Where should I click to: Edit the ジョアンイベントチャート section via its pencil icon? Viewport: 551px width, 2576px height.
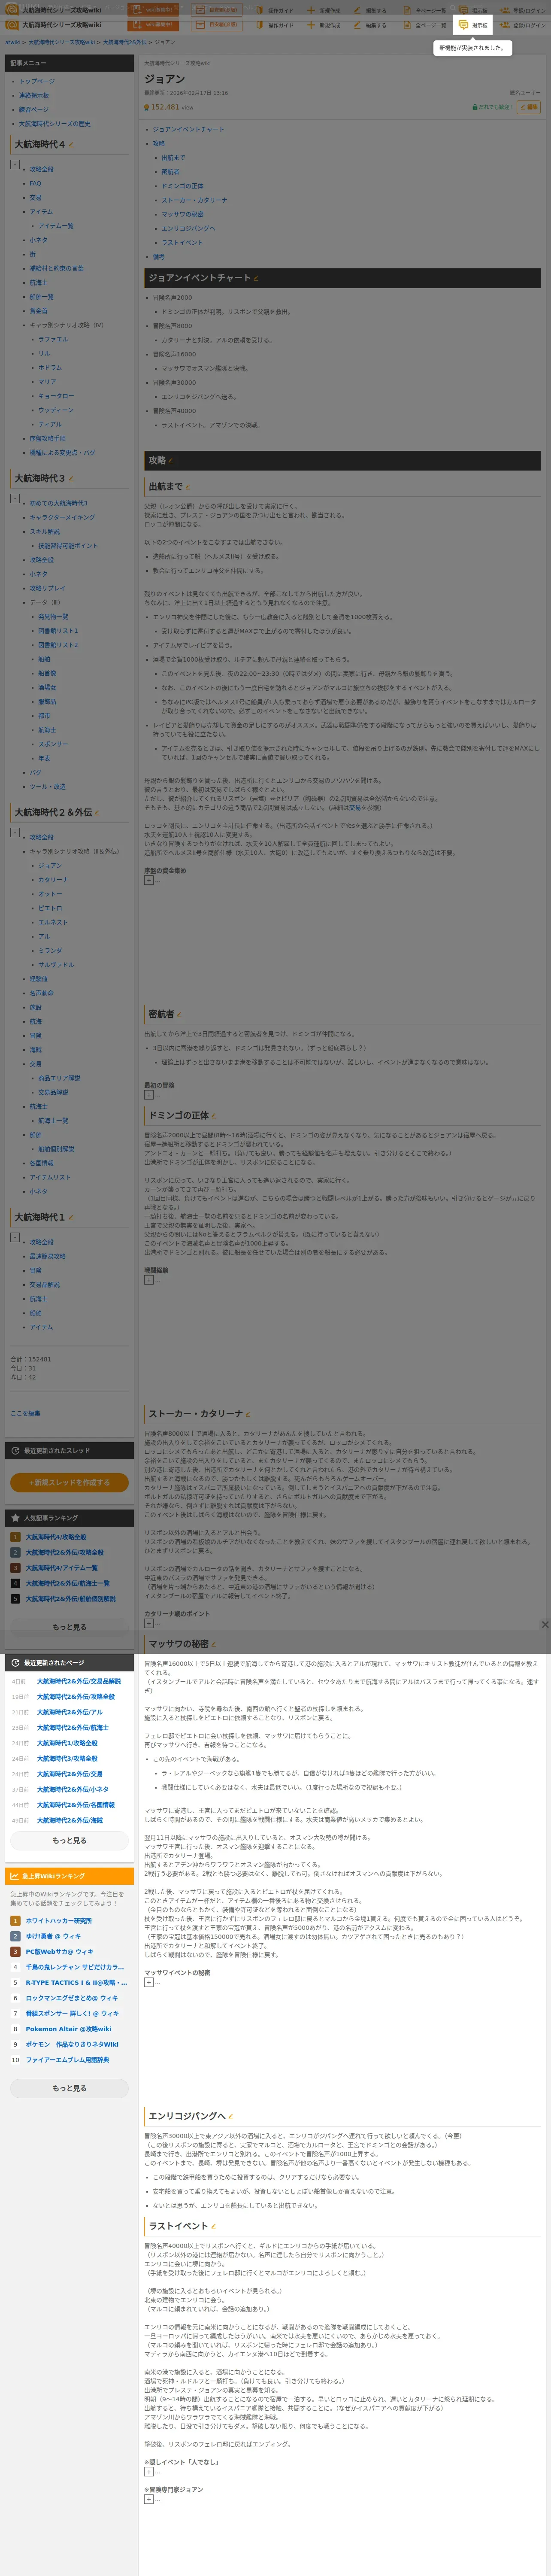pyautogui.click(x=256, y=278)
